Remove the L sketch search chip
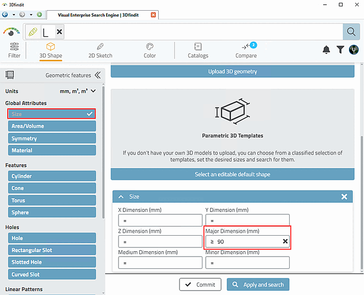 point(59,32)
